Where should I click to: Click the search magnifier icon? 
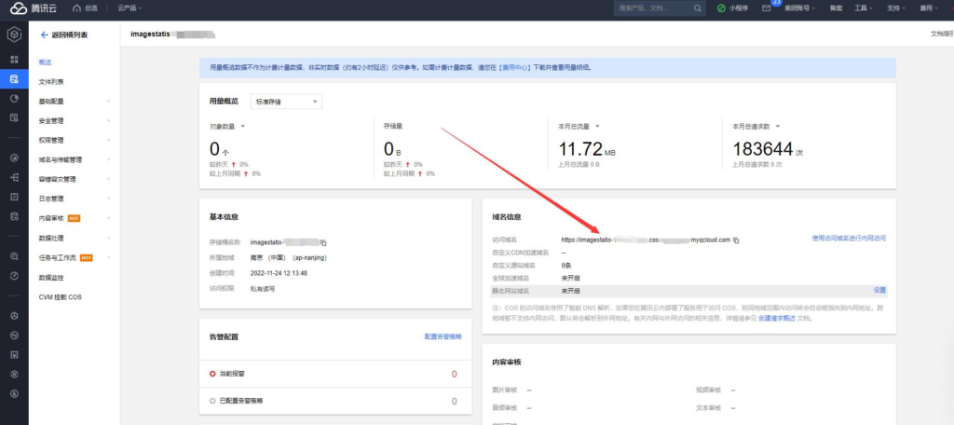click(x=697, y=8)
